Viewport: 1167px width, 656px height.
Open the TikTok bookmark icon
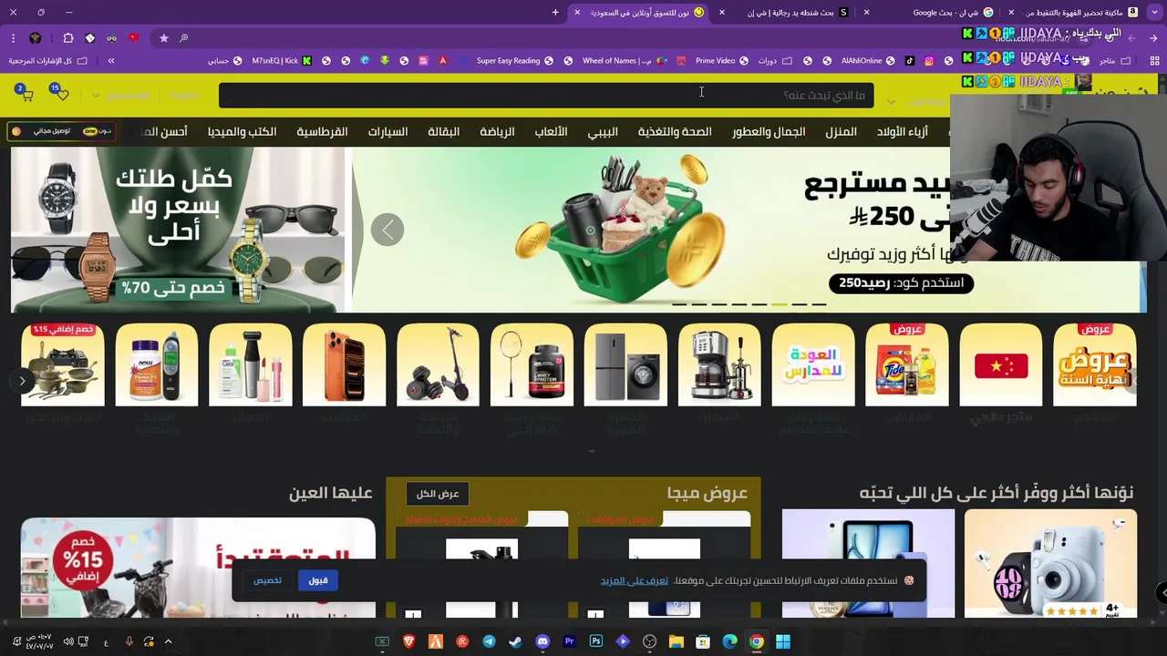909,61
